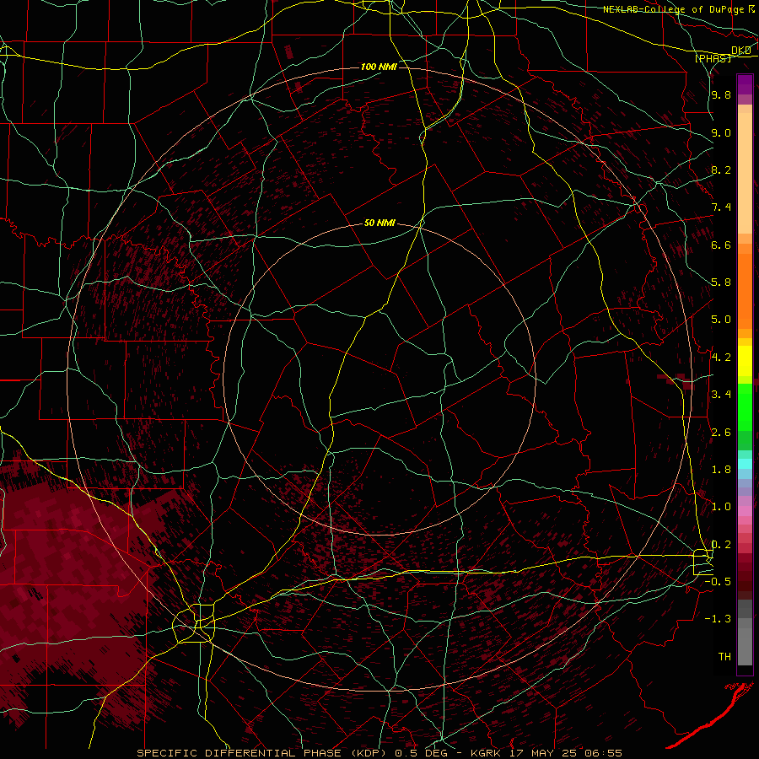Click the 5.8 value on the color scale

coord(721,283)
